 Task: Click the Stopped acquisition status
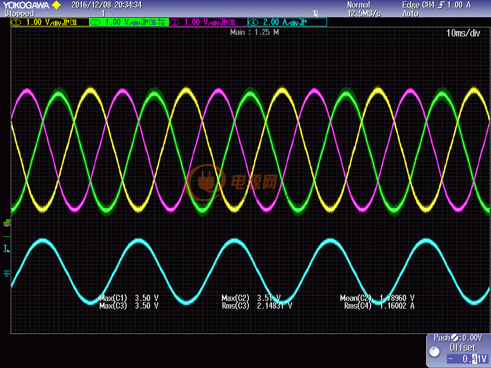(x=19, y=13)
